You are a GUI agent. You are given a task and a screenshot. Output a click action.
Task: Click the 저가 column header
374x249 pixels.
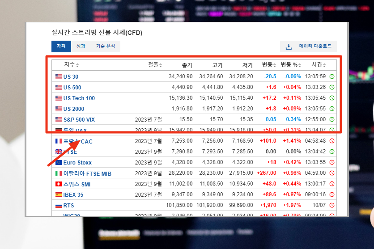248,65
